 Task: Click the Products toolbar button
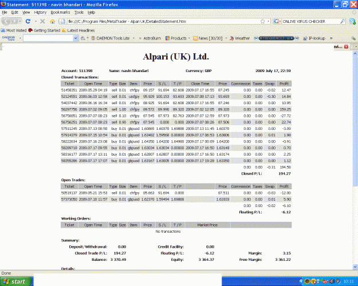click(176, 38)
